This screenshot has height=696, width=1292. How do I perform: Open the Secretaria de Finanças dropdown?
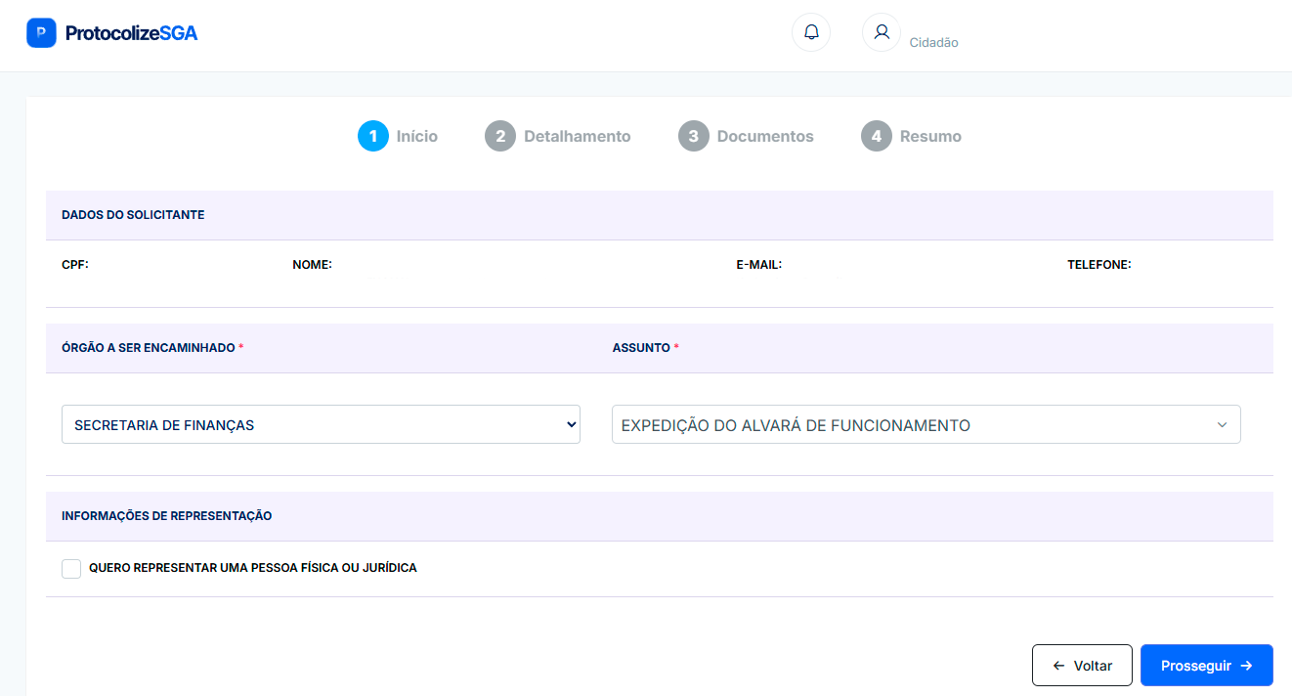[321, 425]
